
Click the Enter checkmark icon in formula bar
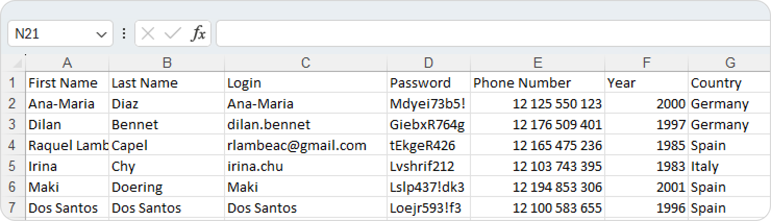coord(172,34)
